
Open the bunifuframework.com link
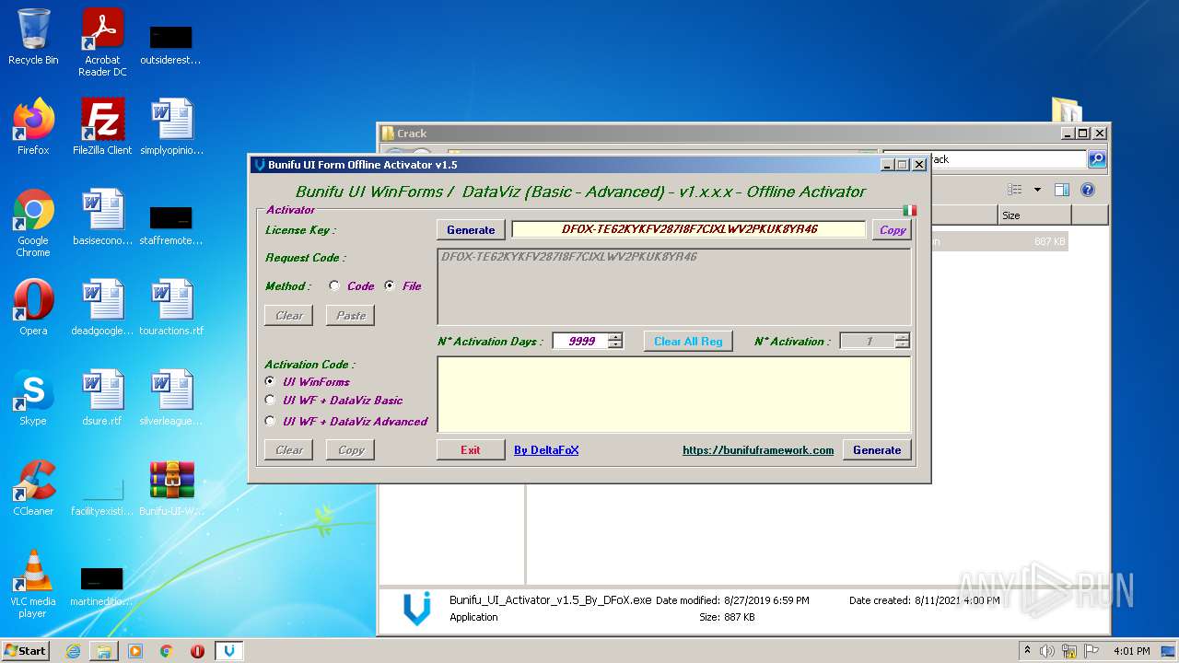pyautogui.click(x=758, y=450)
